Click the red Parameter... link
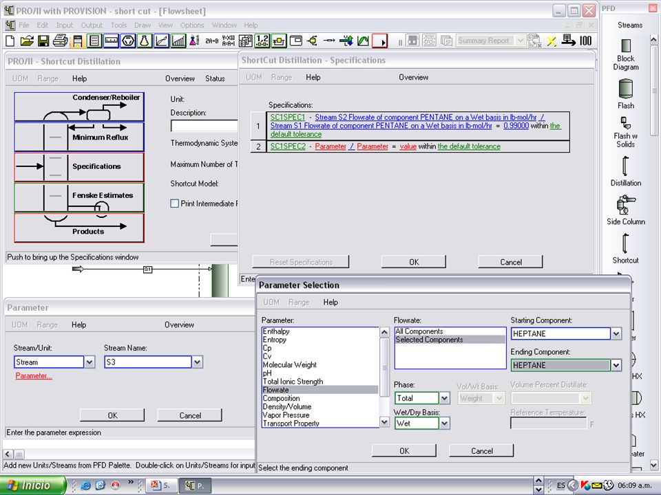Image resolution: width=661 pixels, height=495 pixels. pyautogui.click(x=34, y=376)
